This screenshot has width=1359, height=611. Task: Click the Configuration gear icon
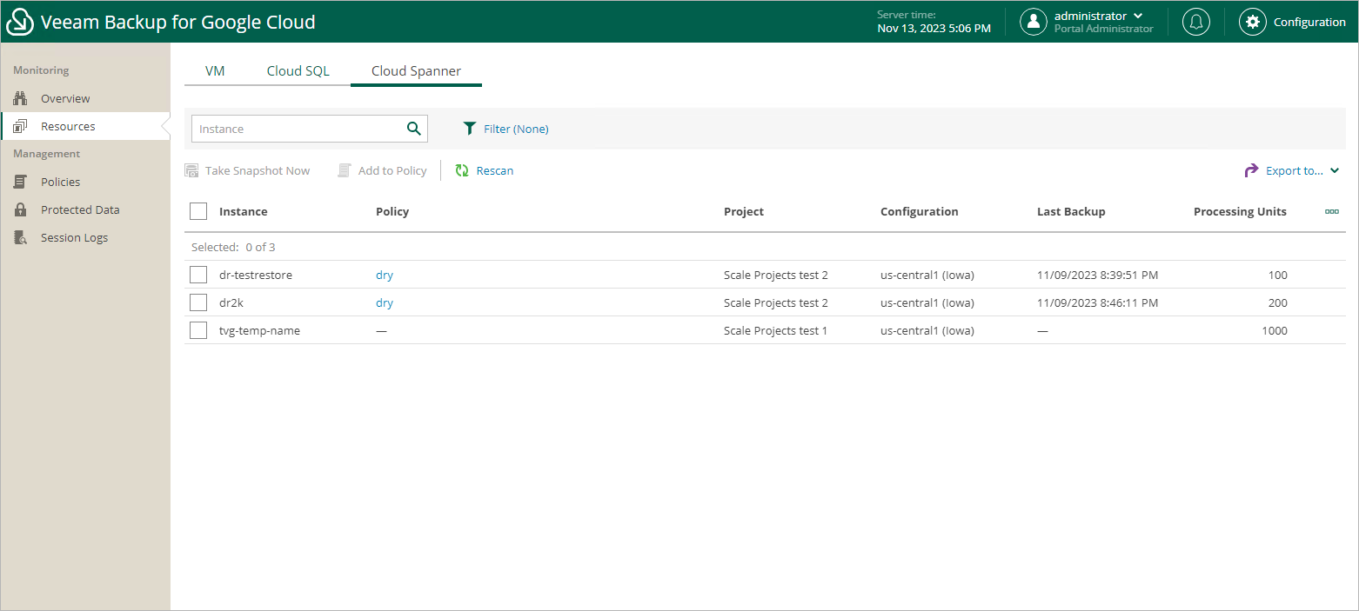tap(1252, 22)
